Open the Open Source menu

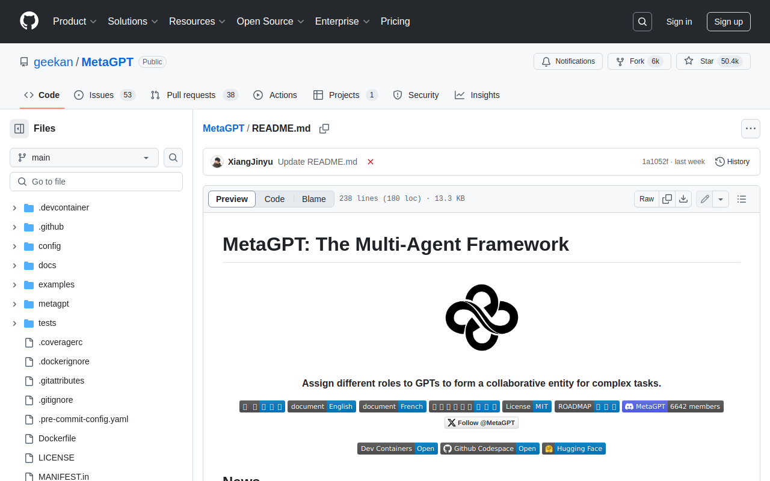(x=270, y=21)
